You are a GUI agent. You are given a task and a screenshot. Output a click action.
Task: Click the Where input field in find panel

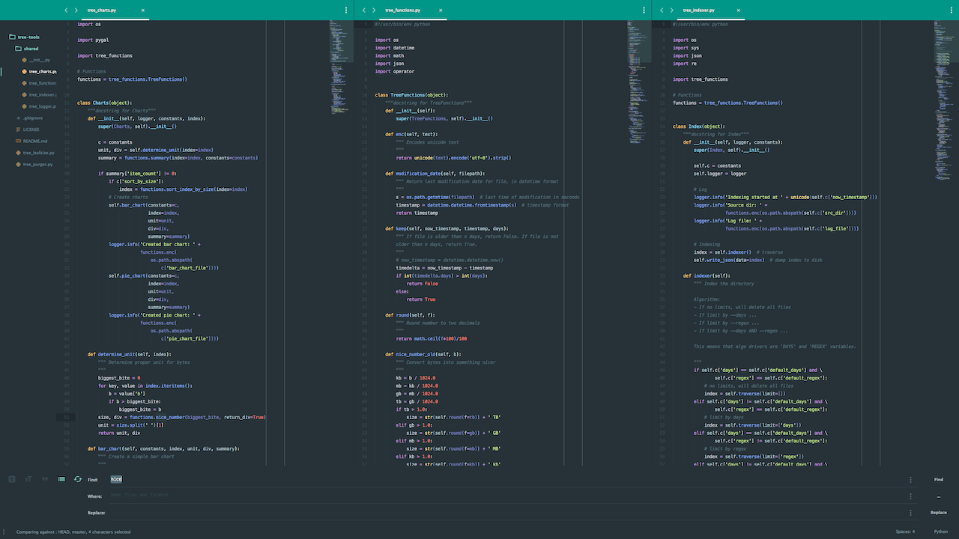300,496
